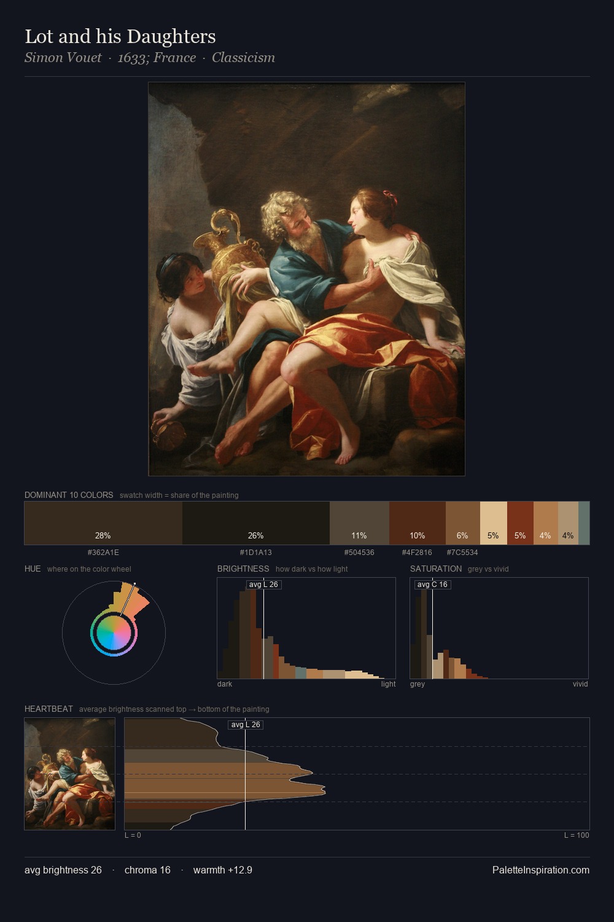Click the 'avg brightness 26' footer stat
This screenshot has height=922, width=614.
click(x=63, y=870)
